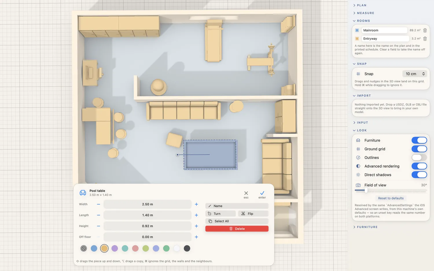
Task: Delete the Mainroom room with trash icon
Action: coord(425,30)
